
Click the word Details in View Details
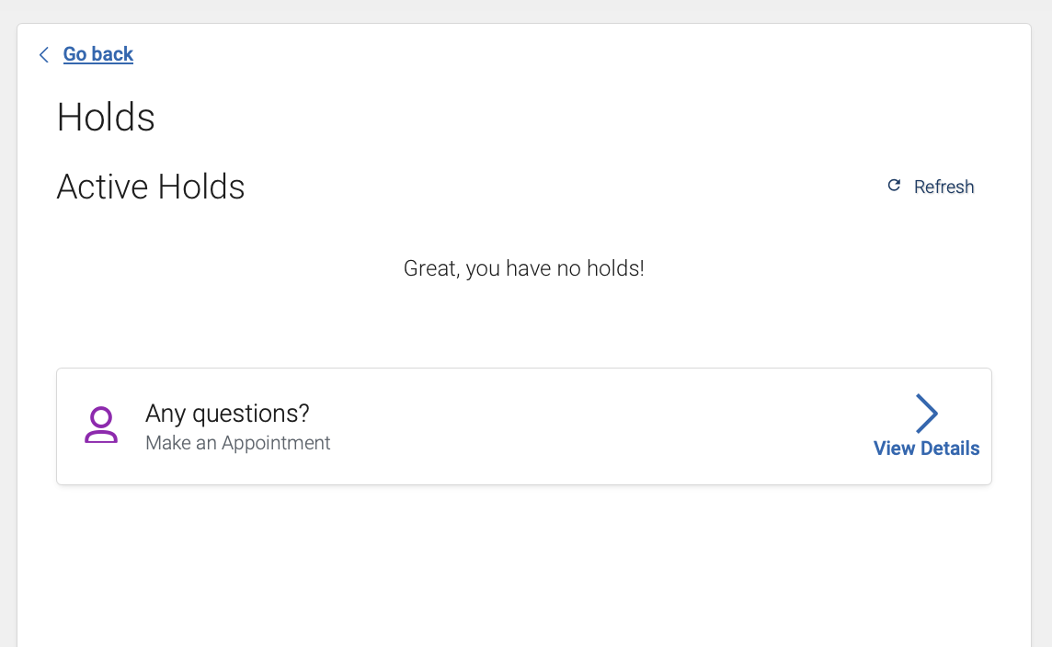click(x=950, y=448)
